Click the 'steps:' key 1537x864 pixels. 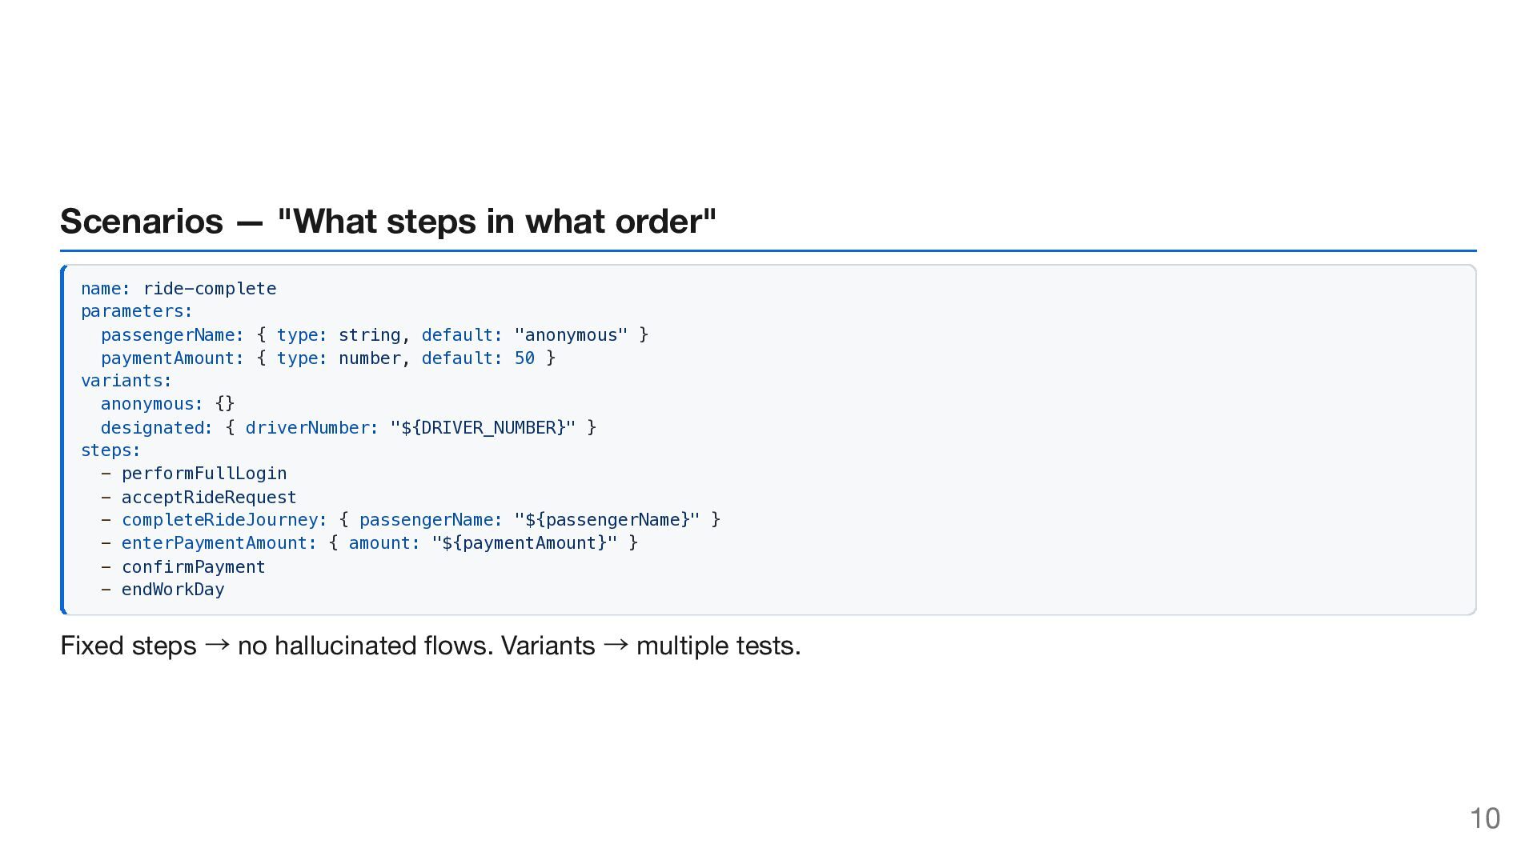pos(110,450)
